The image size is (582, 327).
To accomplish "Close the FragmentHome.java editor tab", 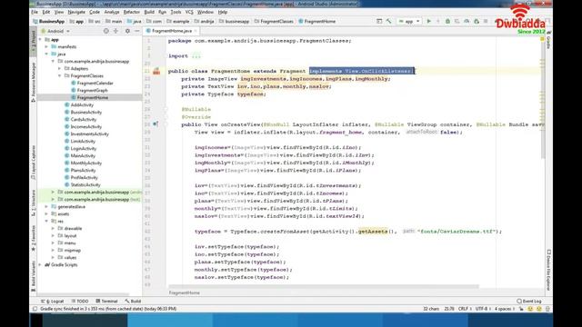I will pyautogui.click(x=196, y=31).
